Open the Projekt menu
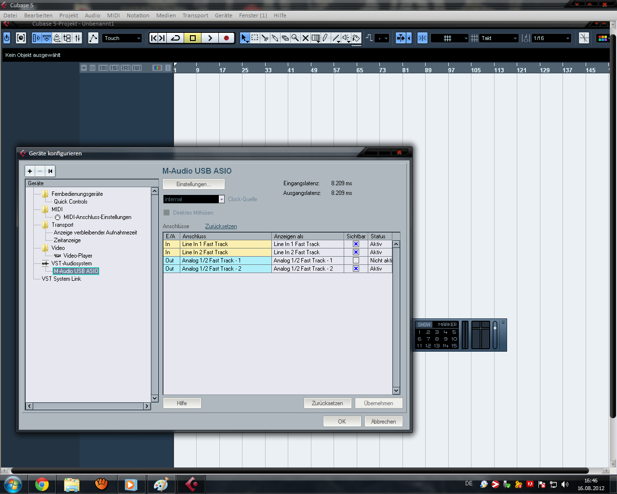This screenshot has height=494, width=617. (68, 15)
